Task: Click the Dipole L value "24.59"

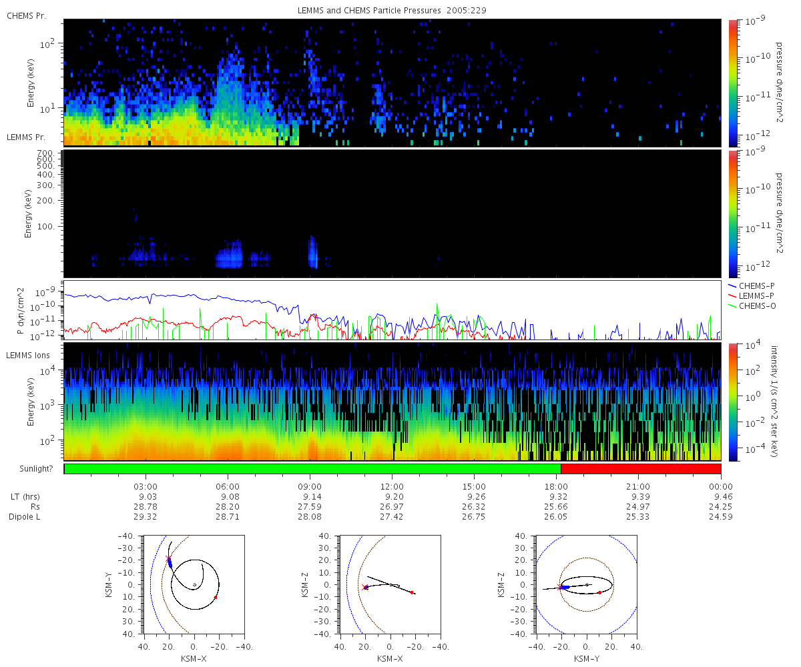Action: point(721,517)
